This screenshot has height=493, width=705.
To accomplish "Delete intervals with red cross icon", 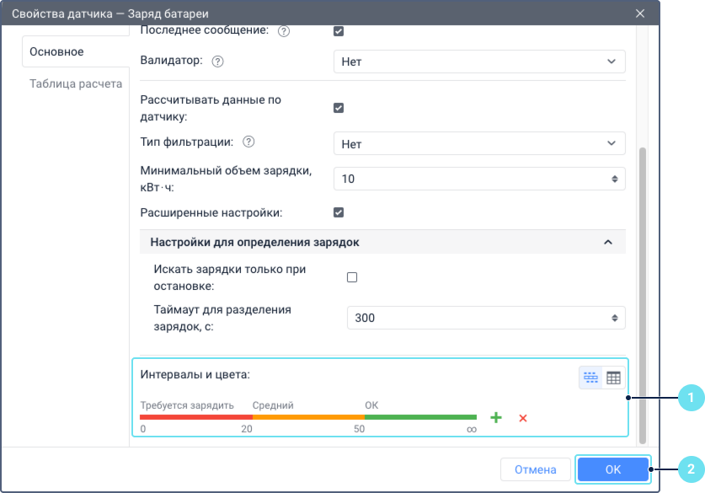I will 523,418.
